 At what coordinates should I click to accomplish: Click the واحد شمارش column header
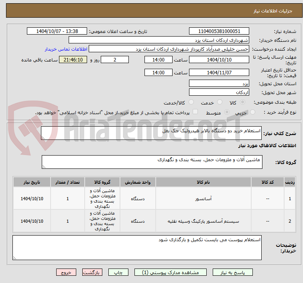tap(138, 182)
